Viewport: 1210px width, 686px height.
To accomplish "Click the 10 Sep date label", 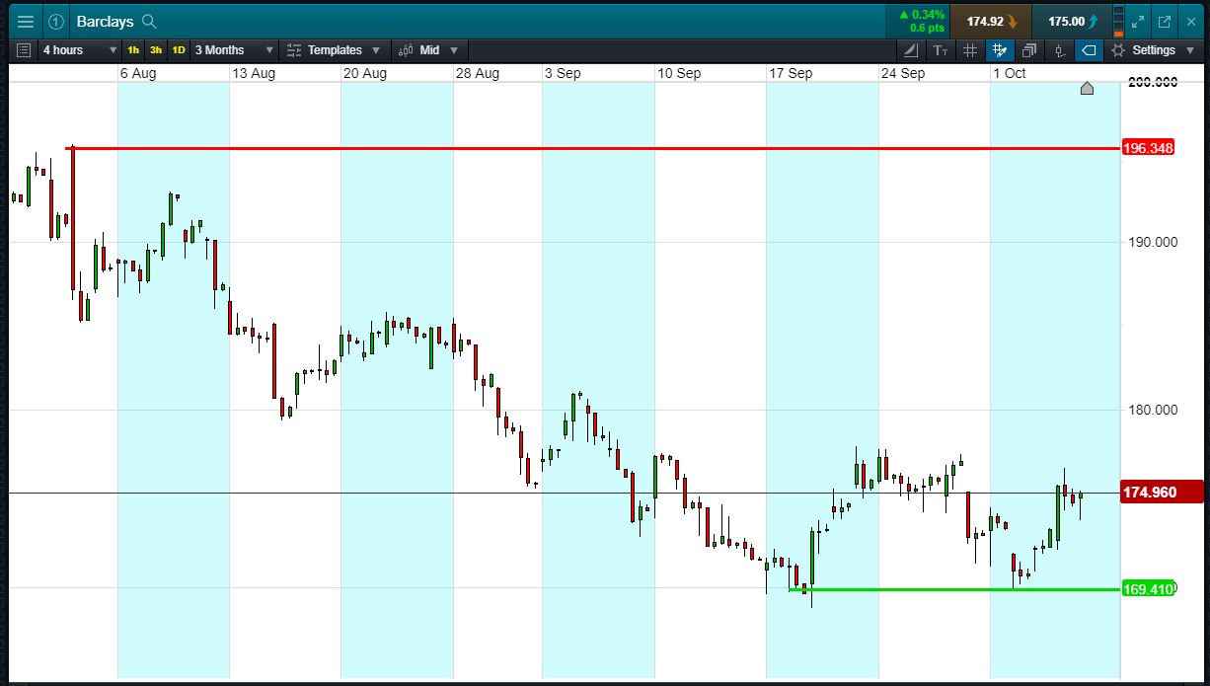I will coord(679,73).
